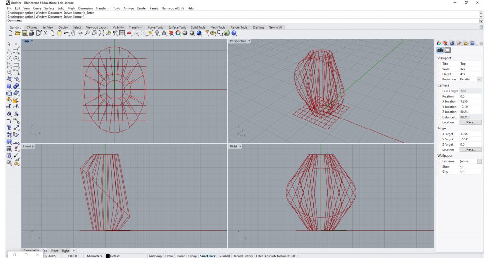Toggle Gumball in status bar
The image size is (489, 258).
(224, 256)
